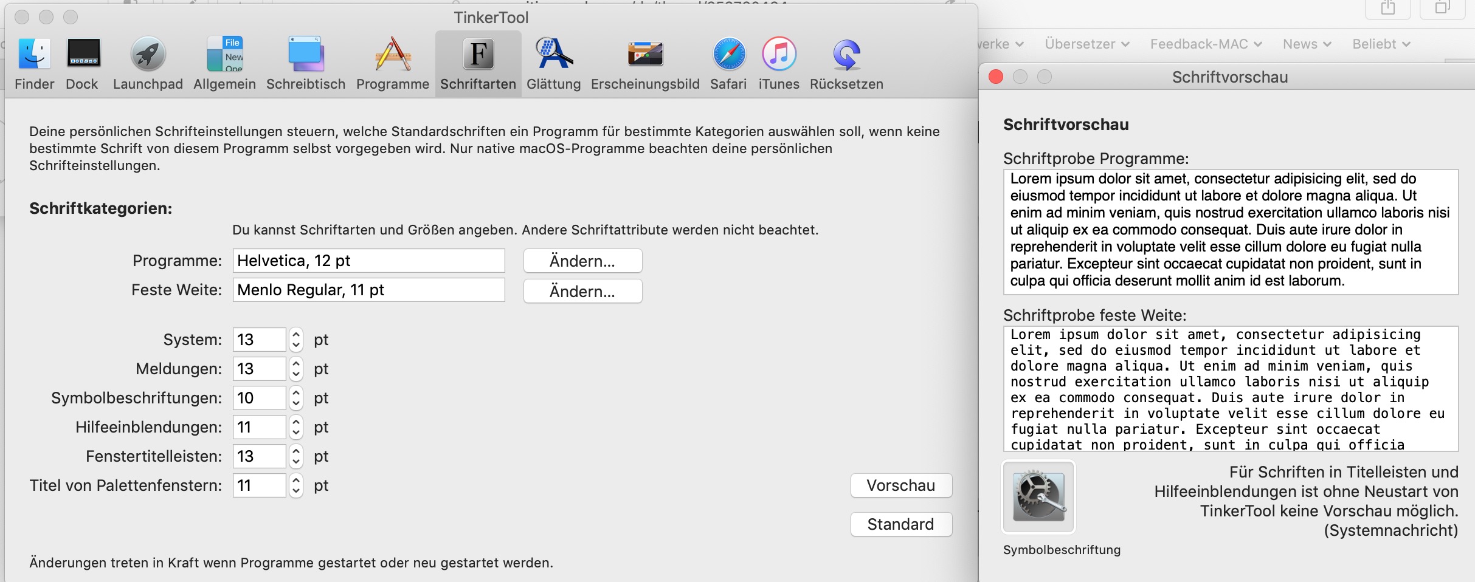Expand the Übersetzer bookmarks menu in browser
This screenshot has height=582, width=1475.
tap(1087, 44)
